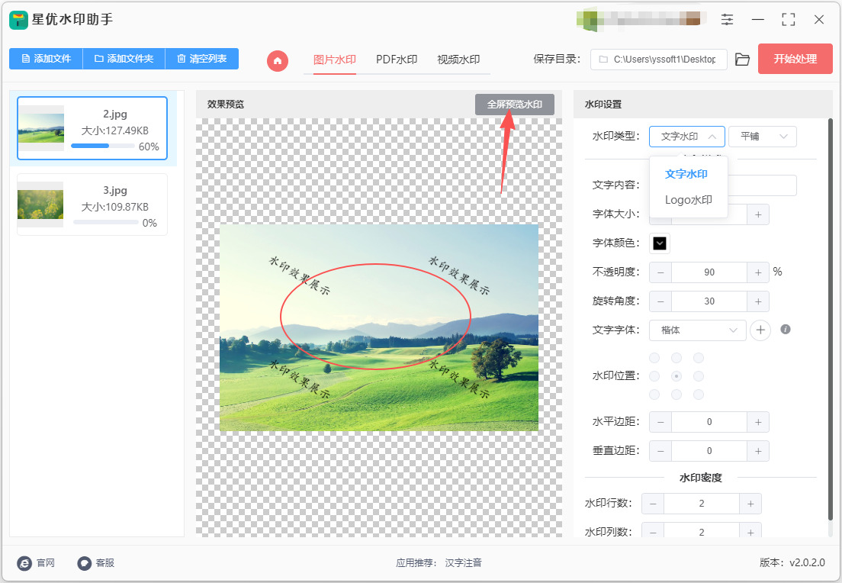This screenshot has width=842, height=583.
Task: Collapse the 水印类型 文字水印 dropdown
Action: point(687,137)
